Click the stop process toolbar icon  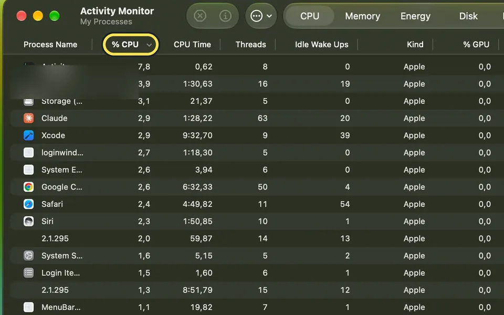tap(200, 16)
